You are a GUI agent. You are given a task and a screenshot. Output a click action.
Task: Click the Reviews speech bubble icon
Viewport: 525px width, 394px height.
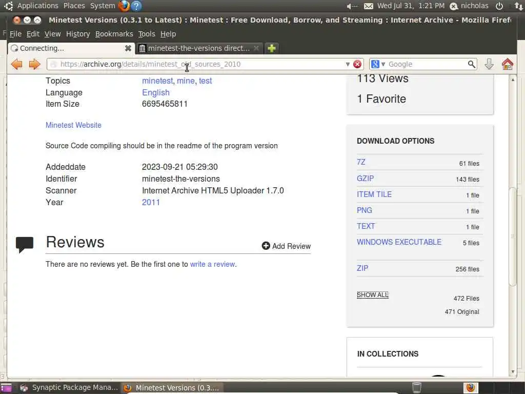coord(25,245)
